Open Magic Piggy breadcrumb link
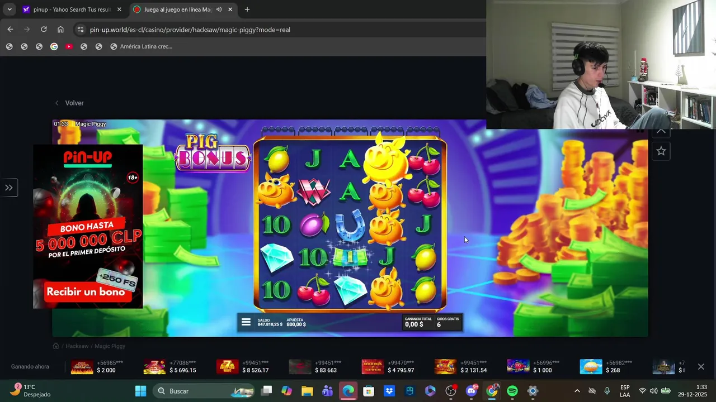This screenshot has height=402, width=716. point(110,346)
